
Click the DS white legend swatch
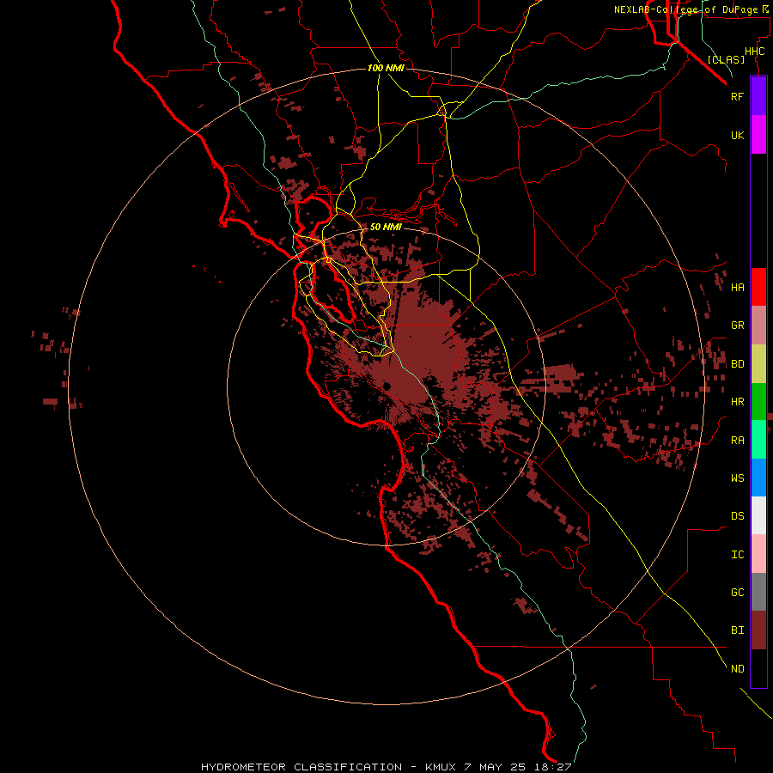758,515
